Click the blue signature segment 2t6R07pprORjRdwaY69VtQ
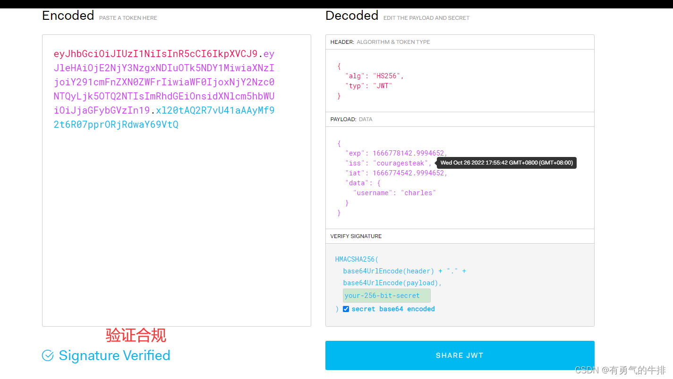This screenshot has height=379, width=673. 116,124
